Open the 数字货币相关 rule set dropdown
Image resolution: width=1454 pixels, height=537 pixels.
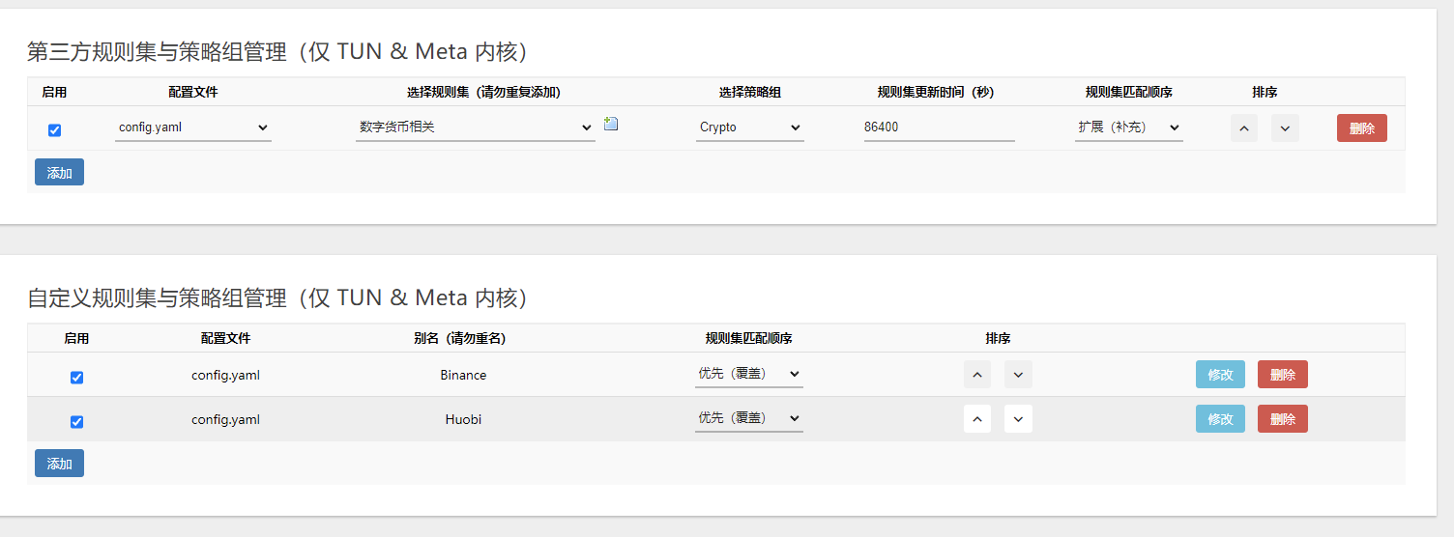(x=476, y=127)
